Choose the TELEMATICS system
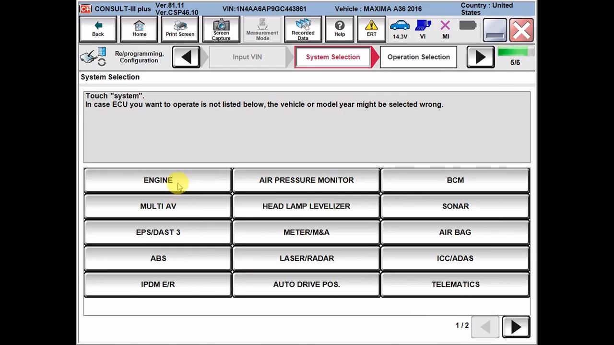The width and height of the screenshot is (614, 345). click(x=455, y=285)
